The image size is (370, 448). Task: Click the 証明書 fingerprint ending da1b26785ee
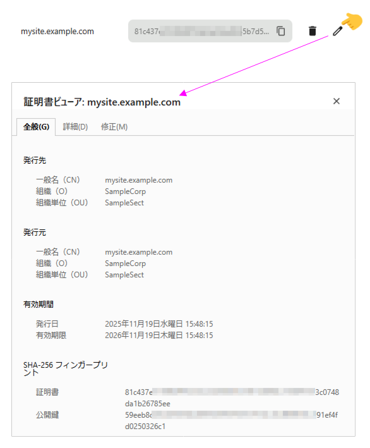coord(232,397)
